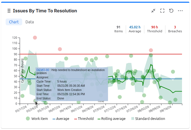
Task: Toggle the Average line in the legend
Action: pos(61,118)
